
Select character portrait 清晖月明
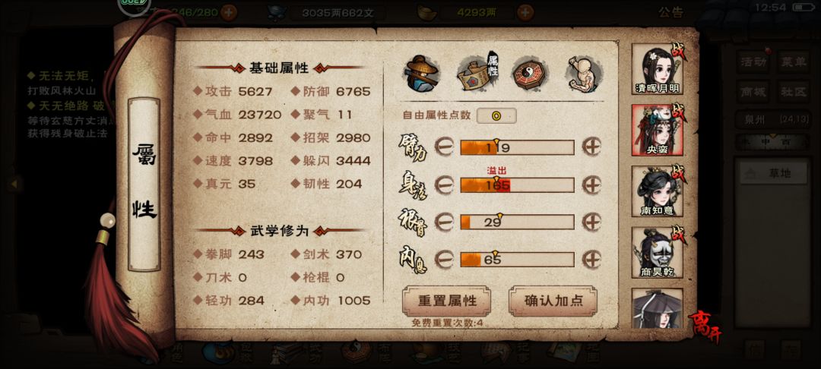[x=658, y=70]
